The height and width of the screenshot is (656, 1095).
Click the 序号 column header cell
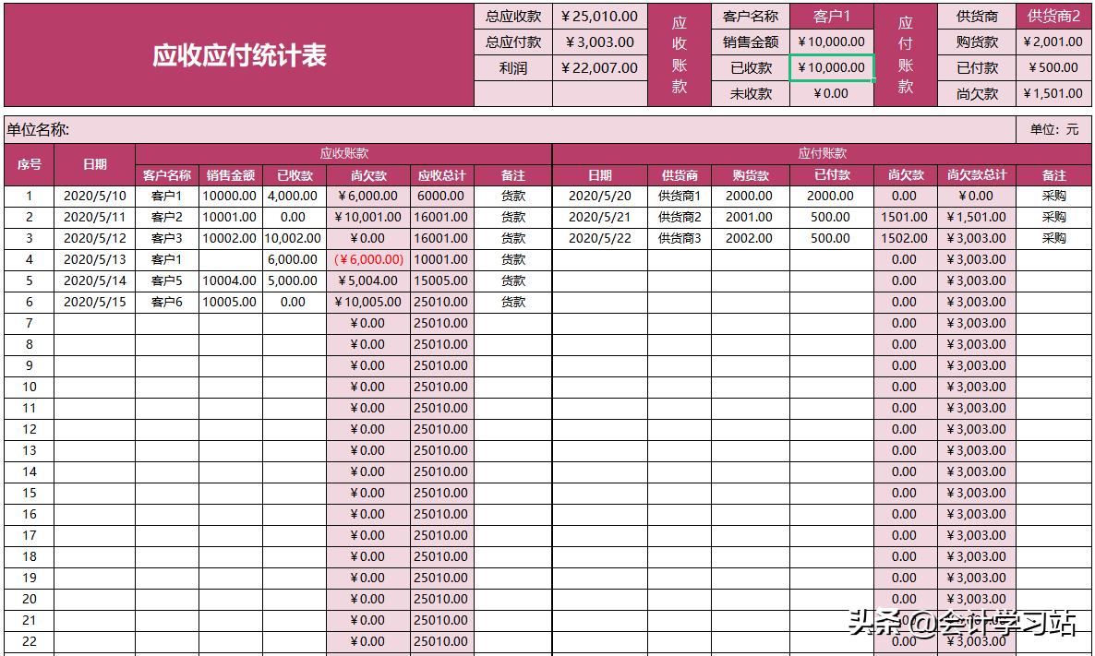point(29,163)
